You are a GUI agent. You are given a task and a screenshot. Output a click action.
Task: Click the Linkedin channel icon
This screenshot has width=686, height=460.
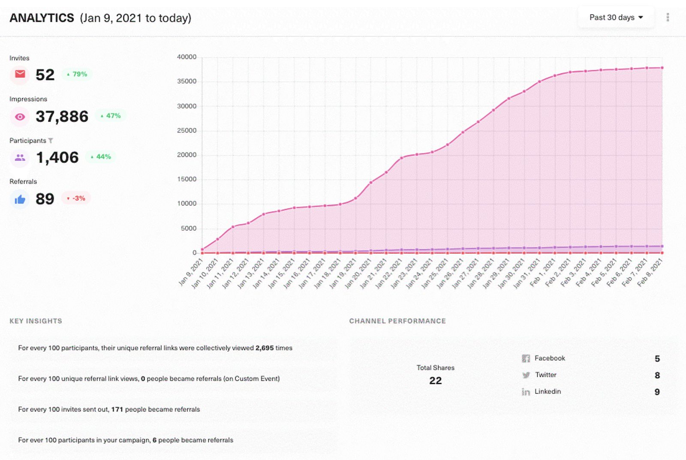tap(526, 392)
